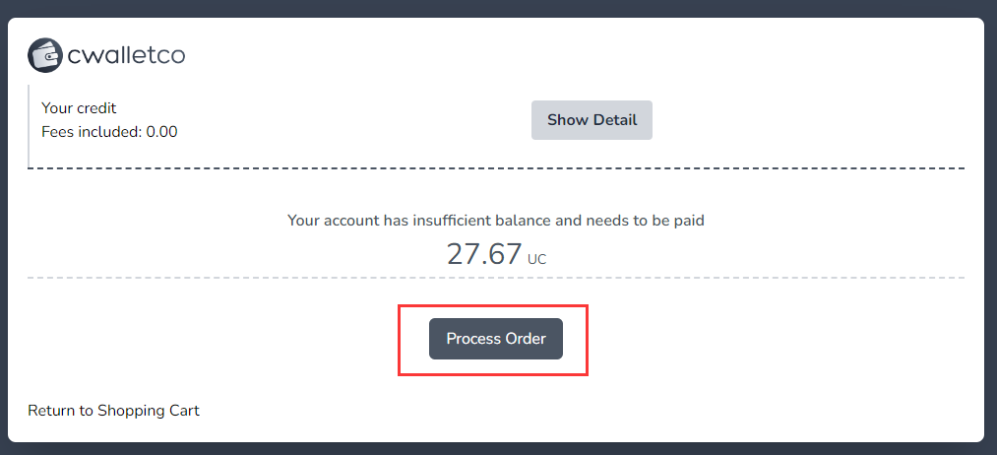Click empty white space right of Show Detail
This screenshot has width=997, height=455.
pos(807,120)
